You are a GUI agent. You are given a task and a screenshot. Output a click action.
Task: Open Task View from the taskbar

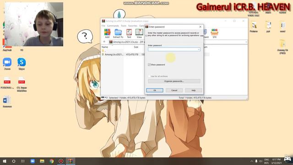click(x=23, y=161)
